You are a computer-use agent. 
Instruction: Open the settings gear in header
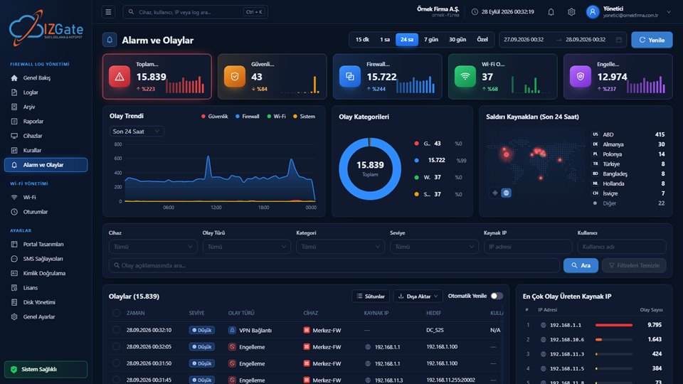(571, 12)
